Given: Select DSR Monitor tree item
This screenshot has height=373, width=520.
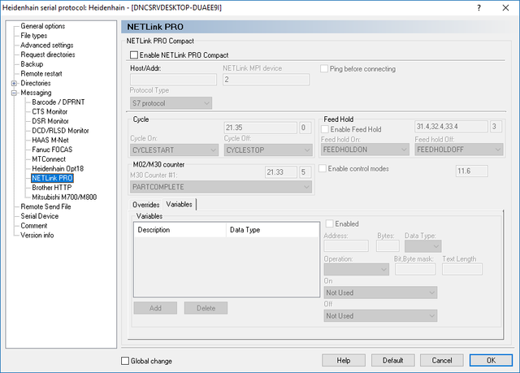Looking at the screenshot, I should click(50, 121).
